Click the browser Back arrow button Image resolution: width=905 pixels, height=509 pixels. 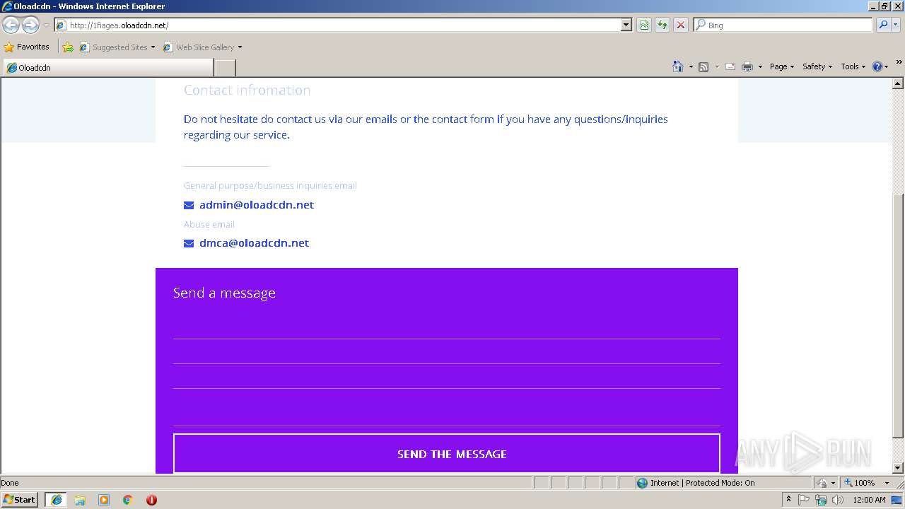click(11, 25)
